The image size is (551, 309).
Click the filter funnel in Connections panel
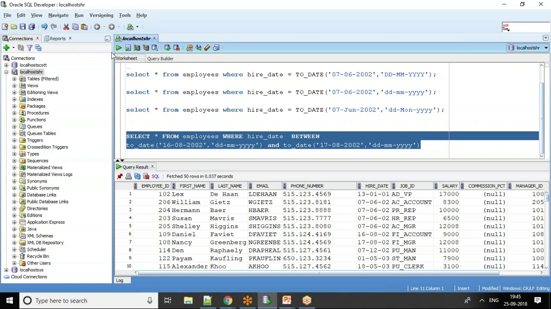pos(29,48)
